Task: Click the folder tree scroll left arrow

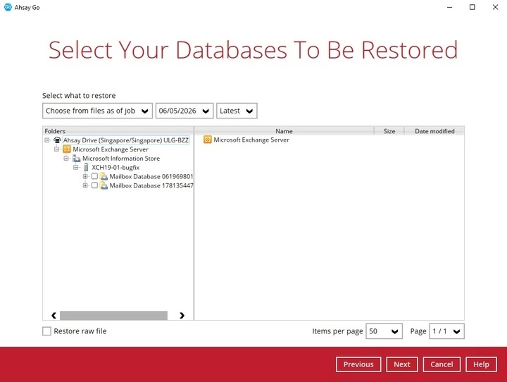Action: pyautogui.click(x=54, y=315)
